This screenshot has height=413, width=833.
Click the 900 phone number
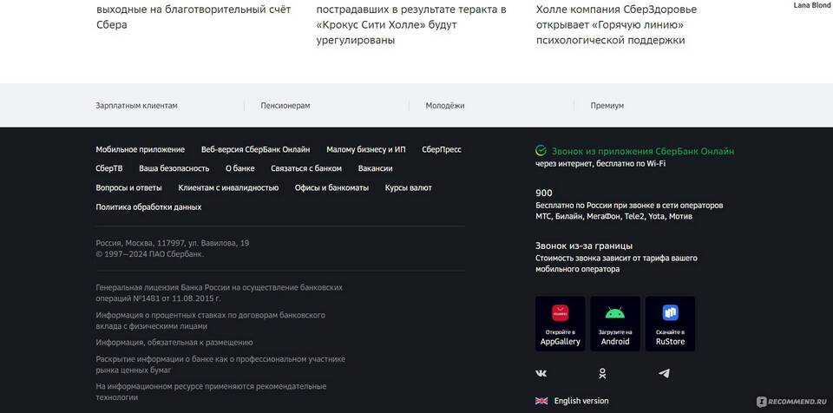(x=543, y=193)
